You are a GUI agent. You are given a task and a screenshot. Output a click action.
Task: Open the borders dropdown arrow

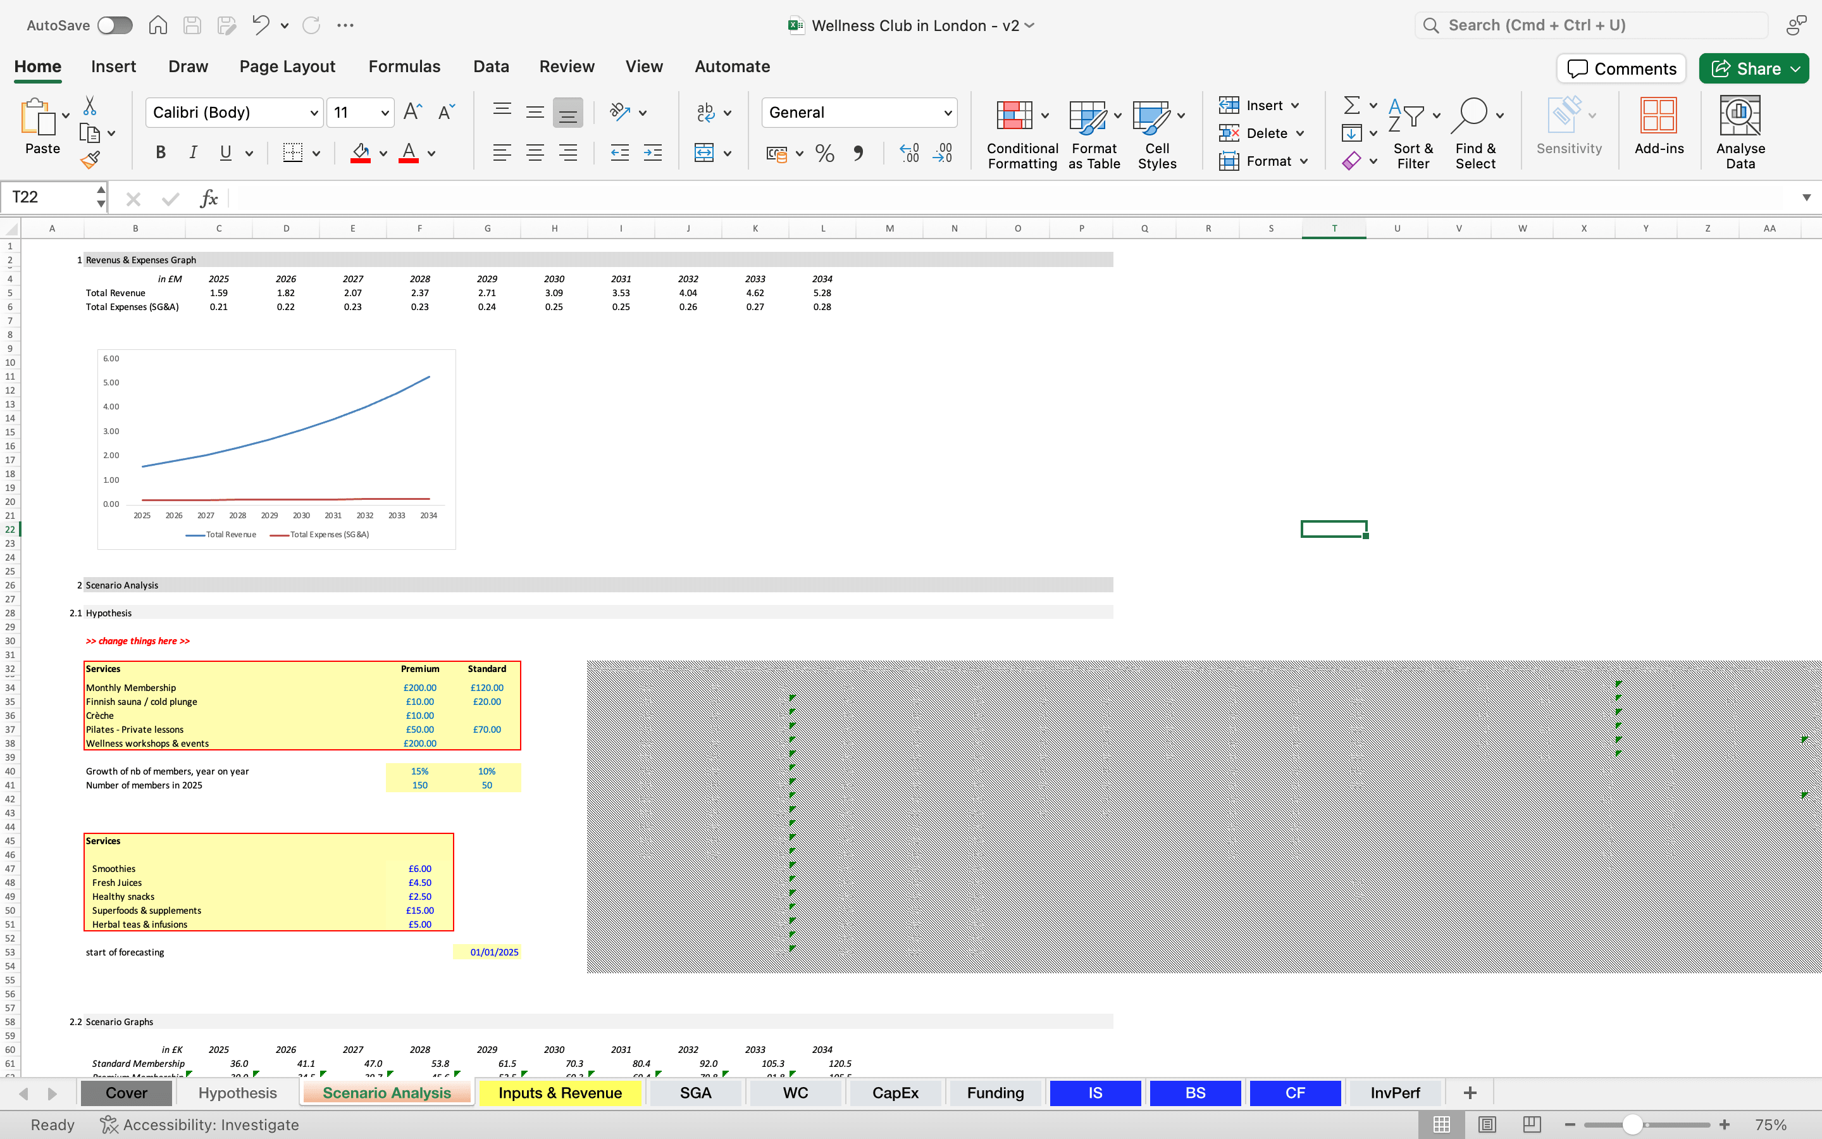316,154
